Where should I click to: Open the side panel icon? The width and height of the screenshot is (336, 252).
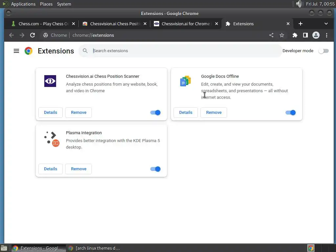click(x=305, y=35)
